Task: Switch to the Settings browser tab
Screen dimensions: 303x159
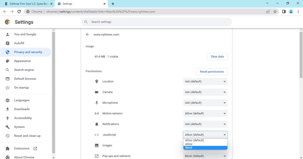Action: (x=81, y=4)
